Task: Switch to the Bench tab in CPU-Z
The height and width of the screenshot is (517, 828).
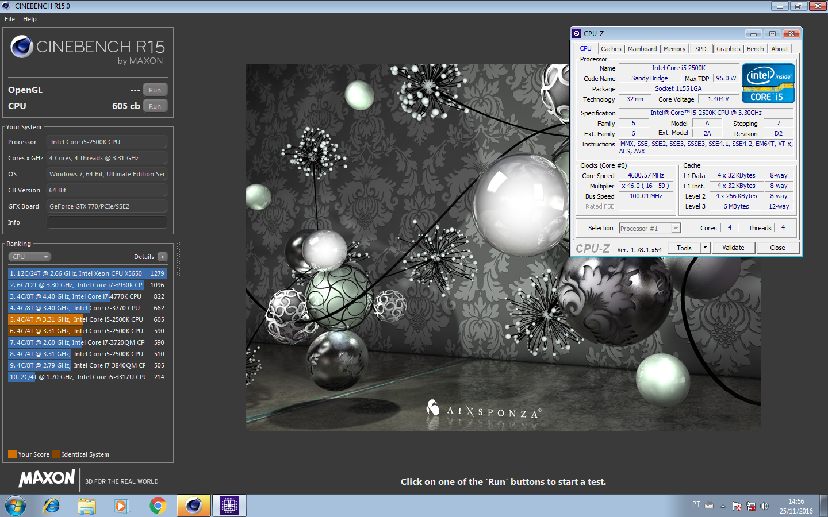Action: pos(756,49)
